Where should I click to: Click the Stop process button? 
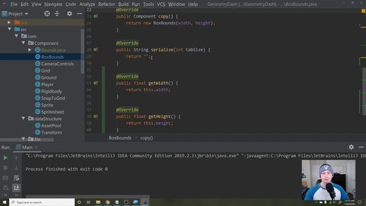(5, 168)
